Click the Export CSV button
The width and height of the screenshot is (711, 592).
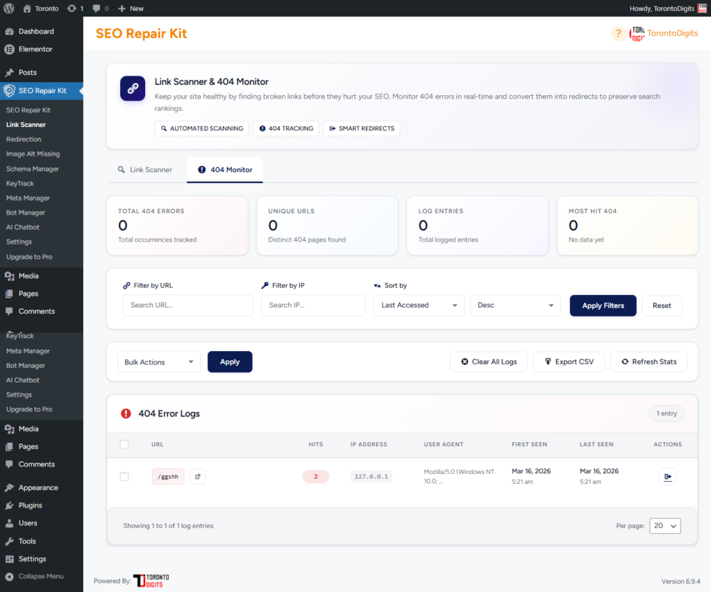[x=569, y=362]
